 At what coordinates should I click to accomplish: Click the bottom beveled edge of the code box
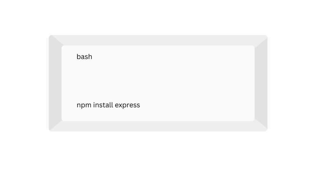coord(158,126)
